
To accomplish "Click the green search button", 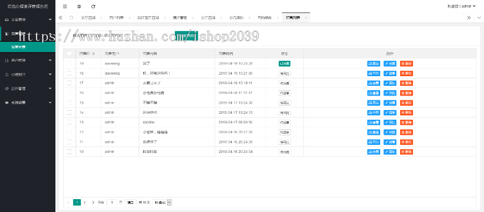I will tap(186, 36).
